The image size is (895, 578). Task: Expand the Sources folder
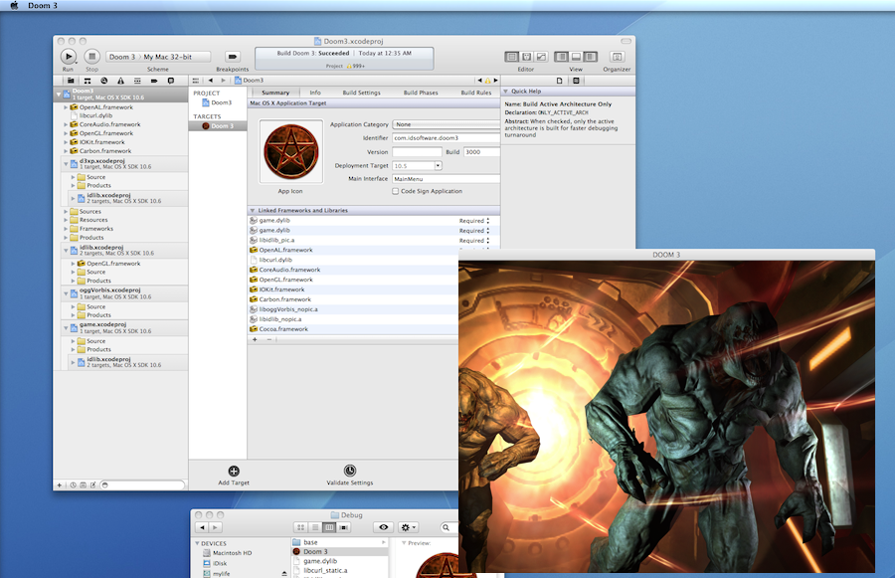(x=66, y=211)
